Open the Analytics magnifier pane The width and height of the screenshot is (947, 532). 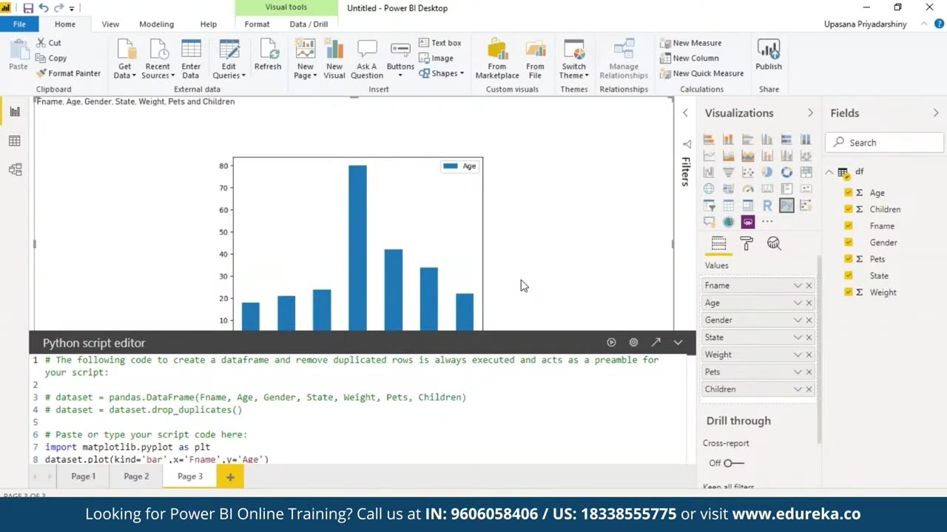click(774, 243)
